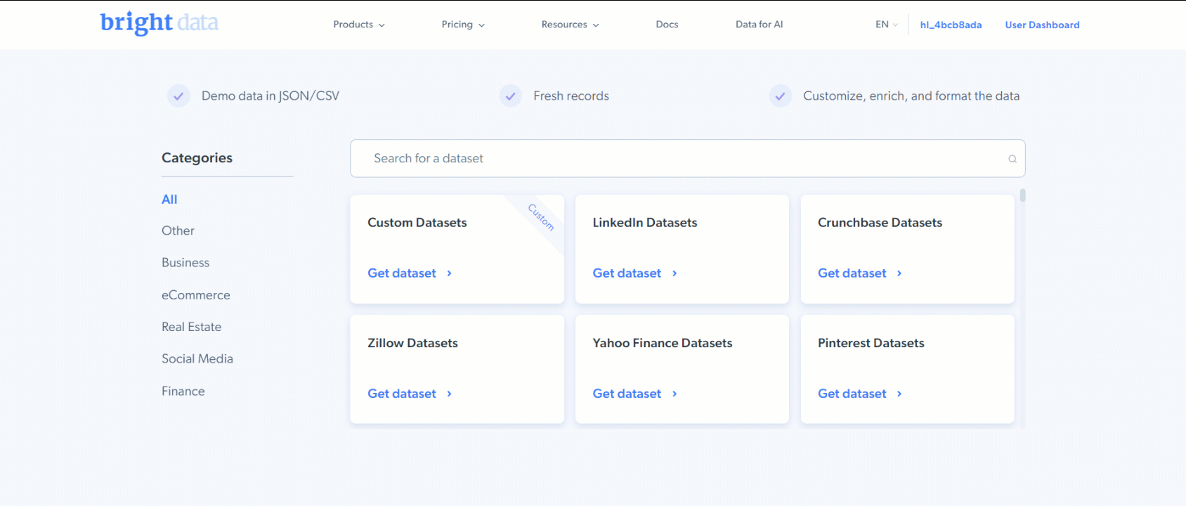Click the checkmark beside Fresh records
Screen dimensions: 1186x506
pyautogui.click(x=510, y=96)
